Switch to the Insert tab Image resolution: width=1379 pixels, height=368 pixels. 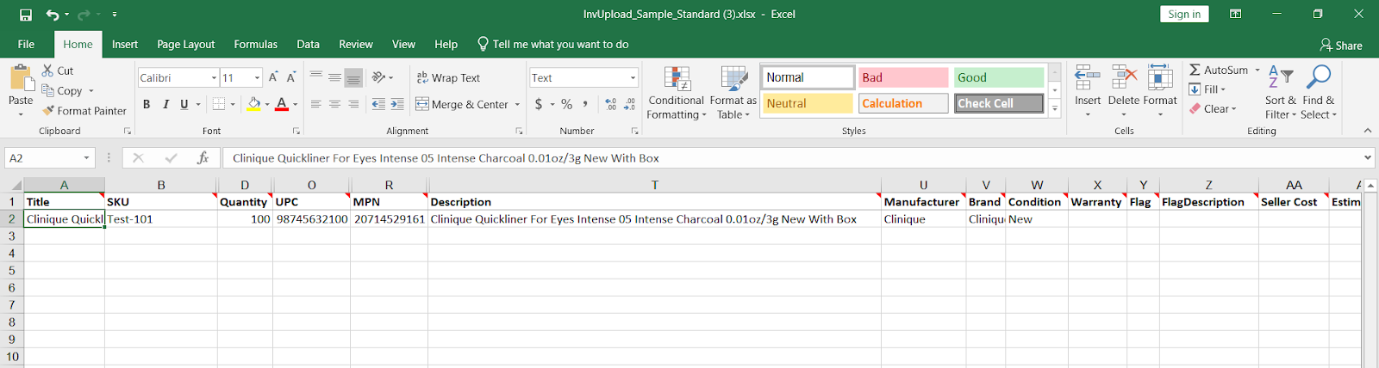point(125,45)
